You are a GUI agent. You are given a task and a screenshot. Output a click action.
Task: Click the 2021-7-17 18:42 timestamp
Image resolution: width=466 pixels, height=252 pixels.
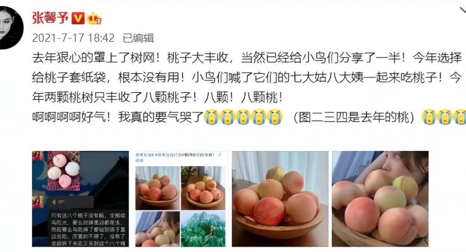click(73, 38)
